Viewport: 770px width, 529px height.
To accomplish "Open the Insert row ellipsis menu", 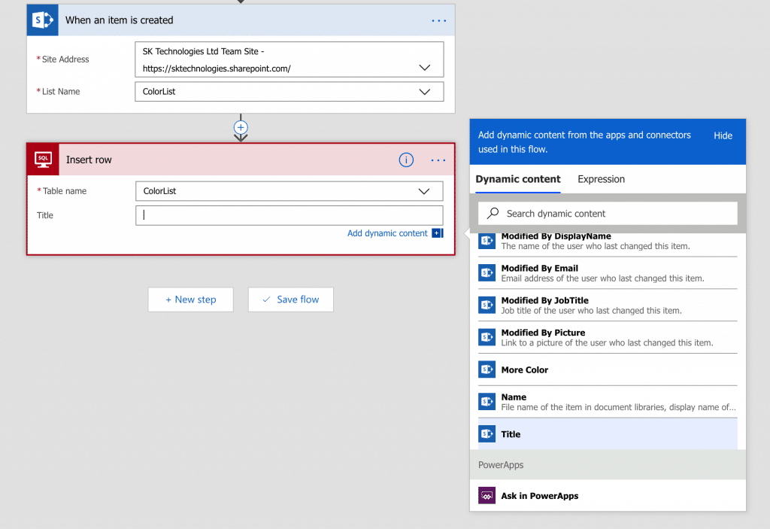I will [x=438, y=160].
